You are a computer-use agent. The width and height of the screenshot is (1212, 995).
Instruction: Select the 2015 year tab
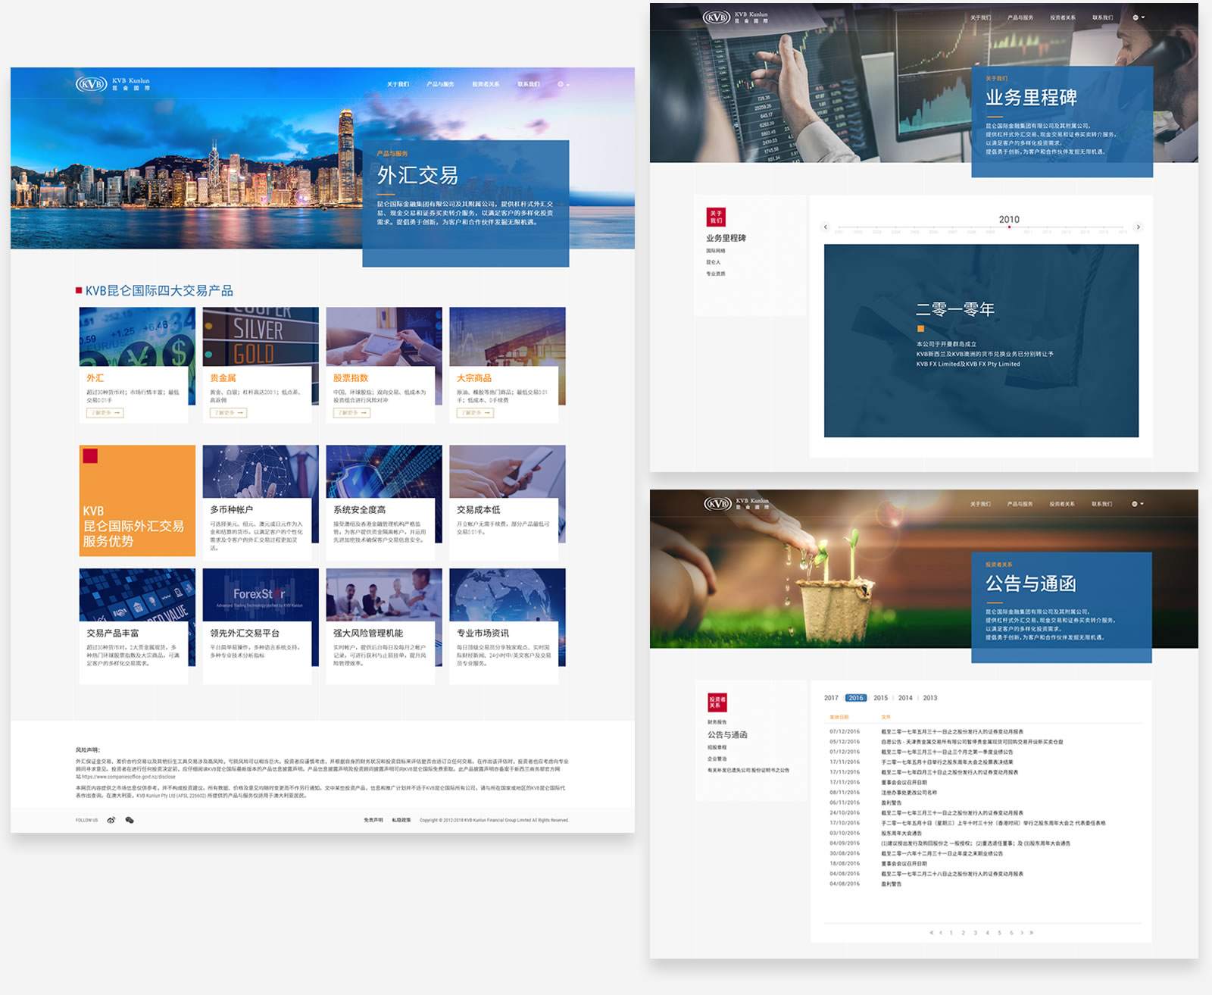pos(880,698)
